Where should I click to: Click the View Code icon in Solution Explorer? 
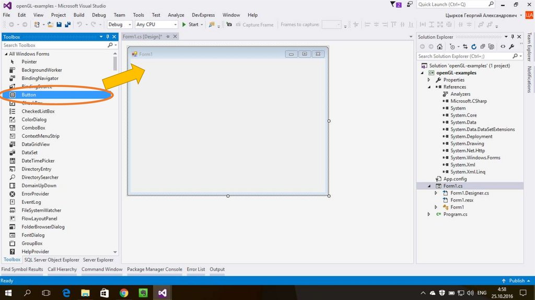tap(503, 47)
